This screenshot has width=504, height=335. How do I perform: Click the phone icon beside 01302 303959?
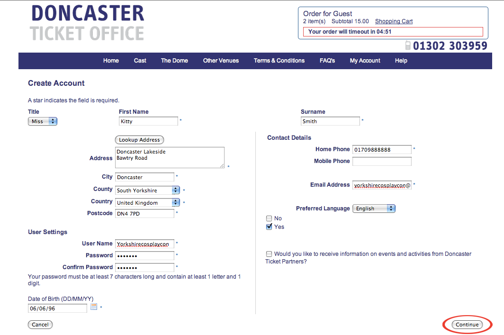pos(408,45)
